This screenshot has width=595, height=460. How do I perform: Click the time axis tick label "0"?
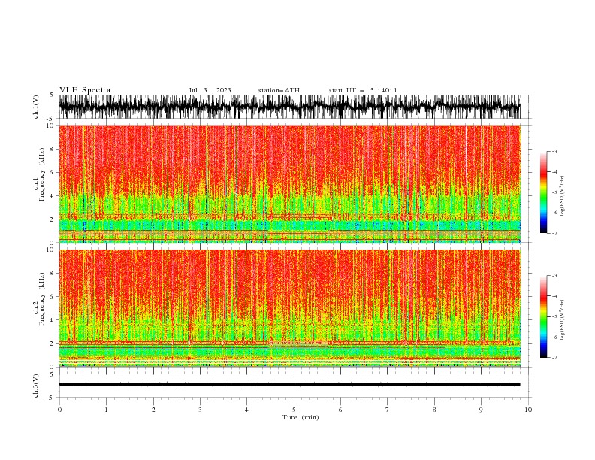[x=59, y=410]
